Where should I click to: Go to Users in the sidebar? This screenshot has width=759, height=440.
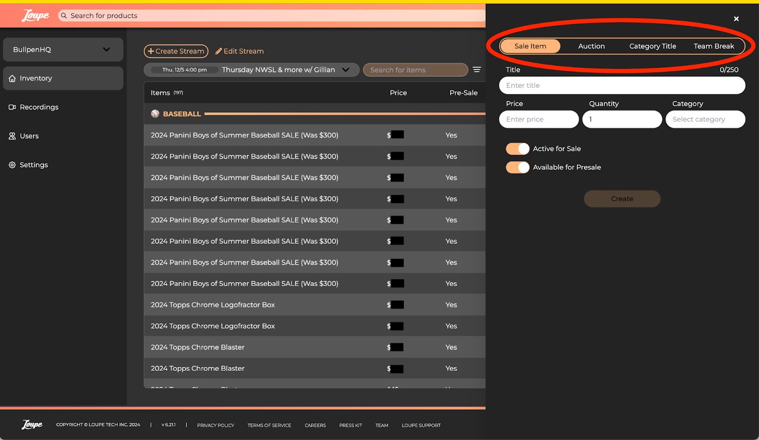(29, 136)
